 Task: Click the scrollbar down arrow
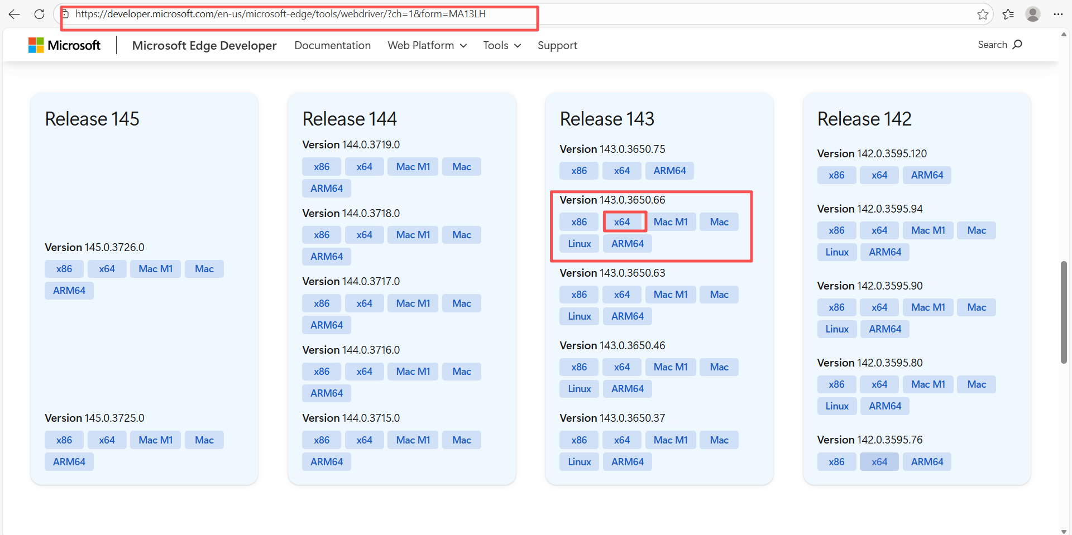click(x=1064, y=531)
